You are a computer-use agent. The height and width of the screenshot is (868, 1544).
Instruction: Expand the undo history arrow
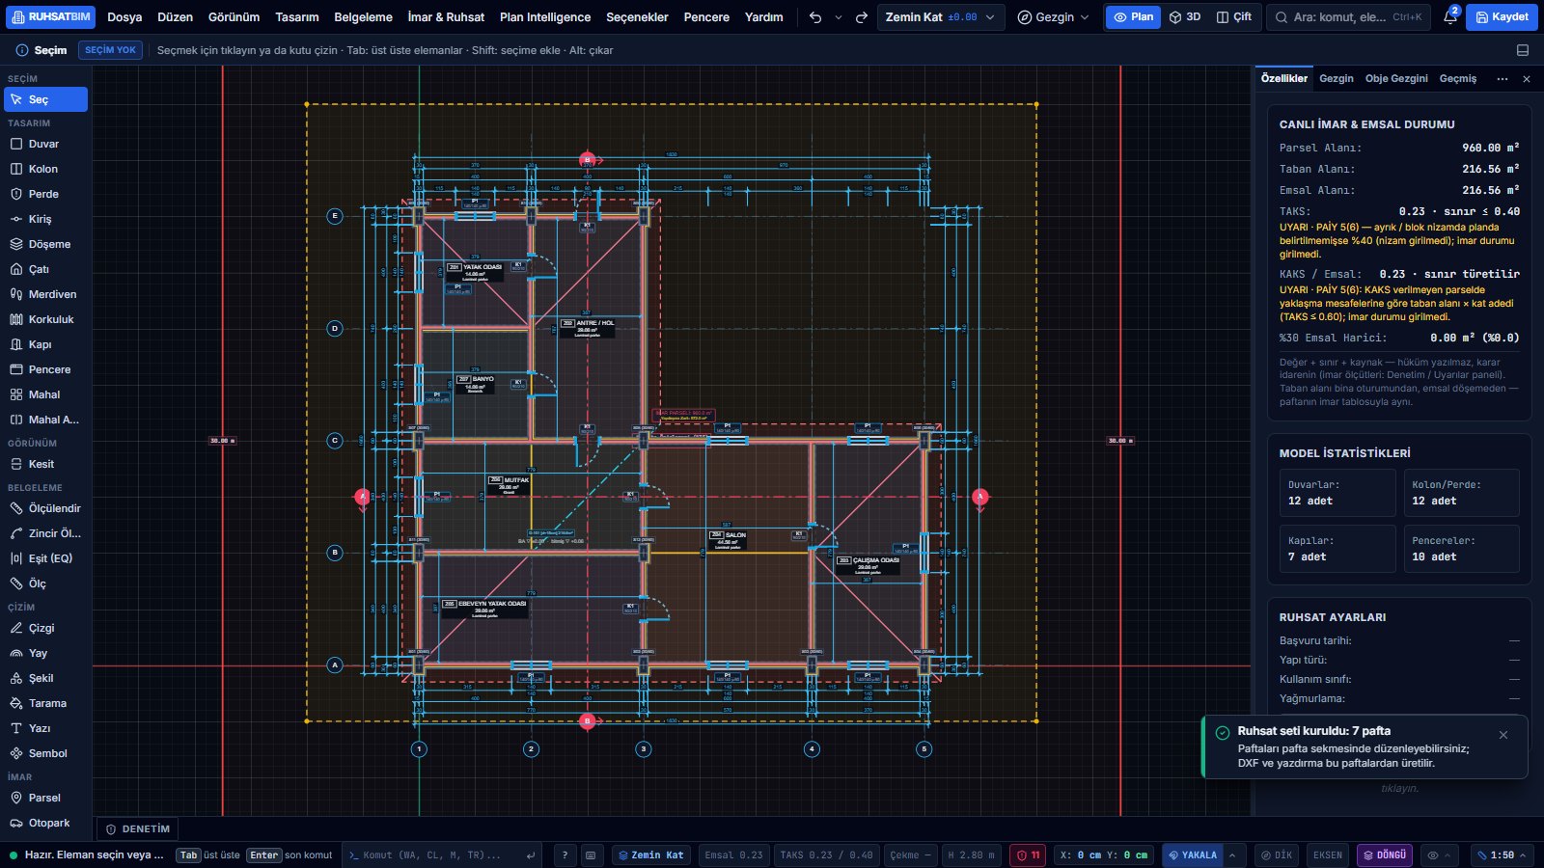click(x=839, y=17)
